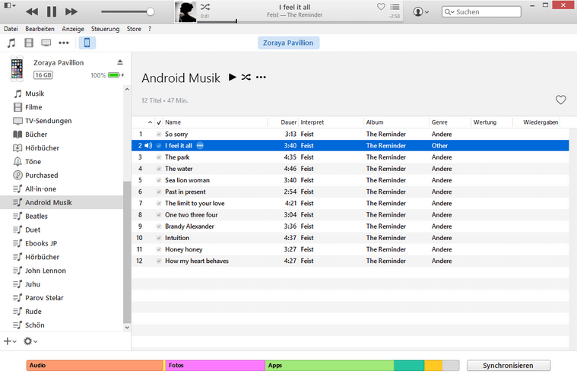Skip forward to the next track
This screenshot has width=577, height=380.
coord(71,11)
